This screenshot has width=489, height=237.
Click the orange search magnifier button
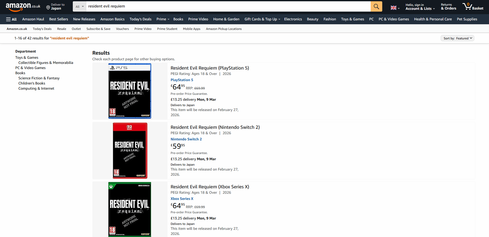pos(376,6)
